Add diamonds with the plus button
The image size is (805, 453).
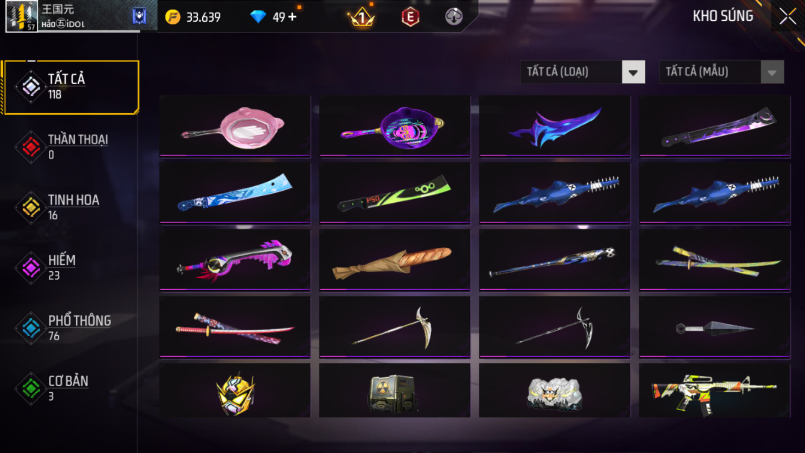tap(292, 17)
